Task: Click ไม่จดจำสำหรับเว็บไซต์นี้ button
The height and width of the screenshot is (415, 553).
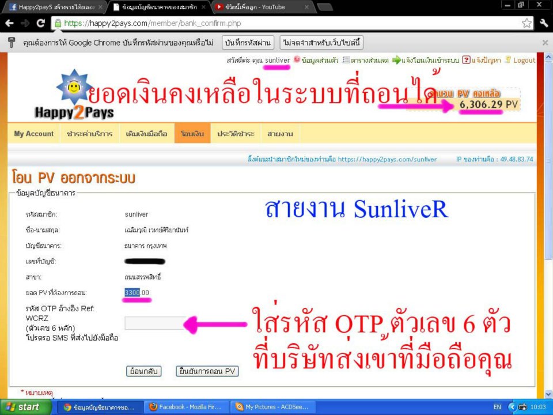Action: point(321,43)
